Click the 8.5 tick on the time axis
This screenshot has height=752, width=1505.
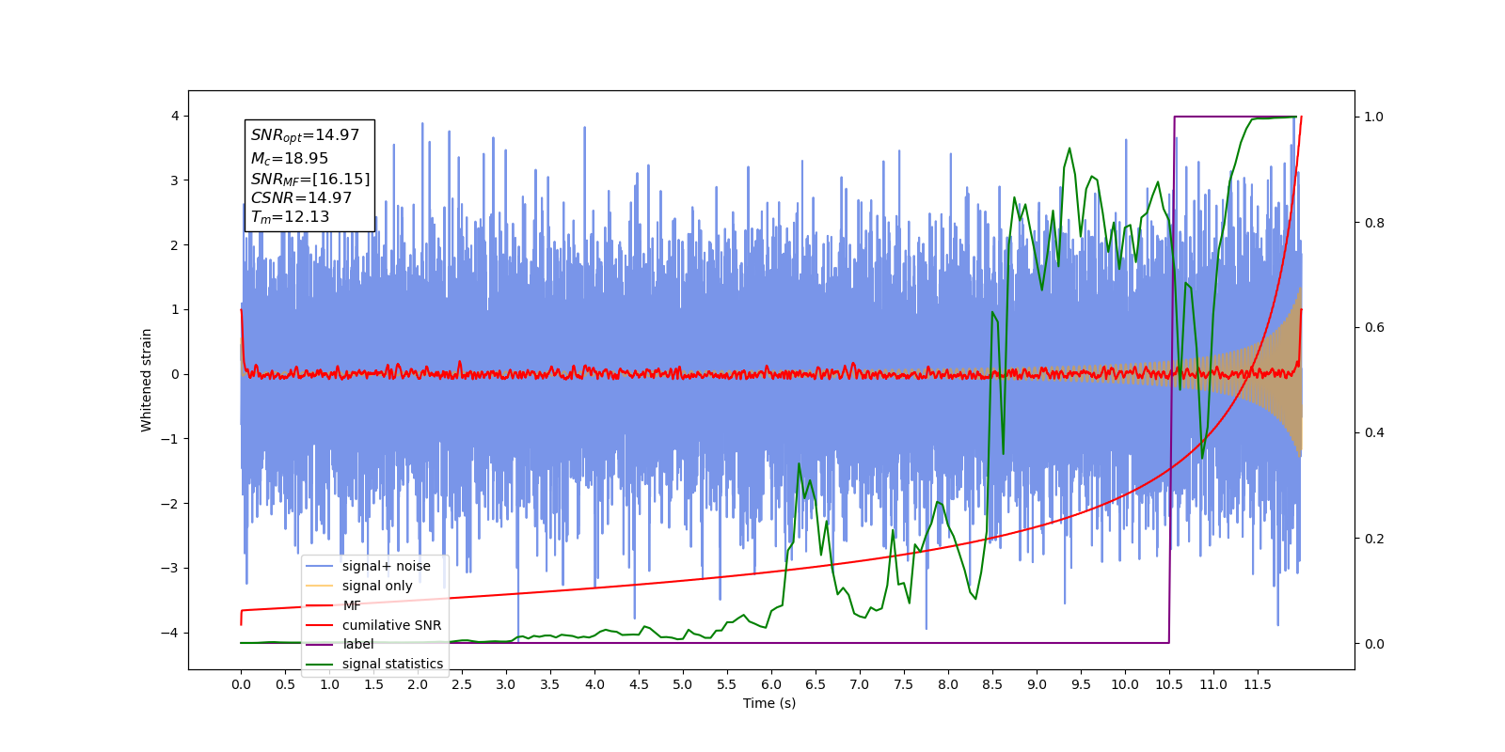[992, 684]
